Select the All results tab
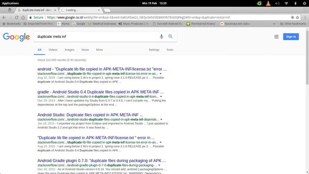Image resolution: width=309 pixels, height=174 pixels. [x=40, y=50]
